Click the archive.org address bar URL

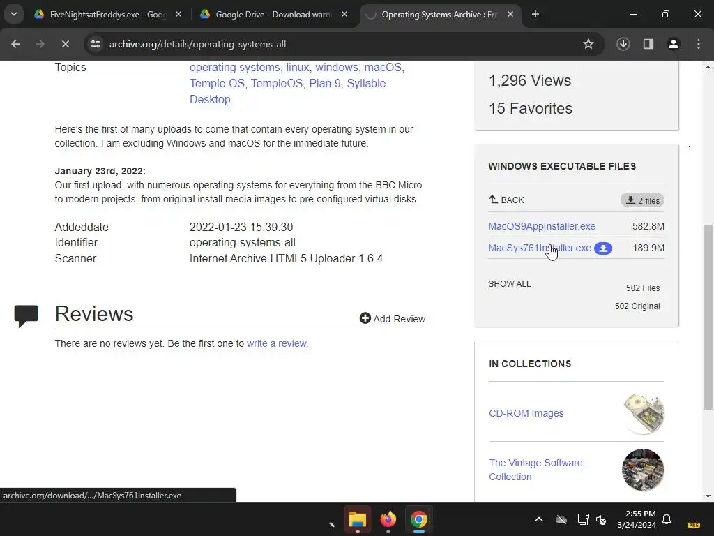197,44
